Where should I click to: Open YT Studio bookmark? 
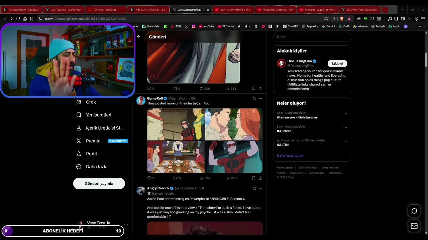[x=226, y=26]
